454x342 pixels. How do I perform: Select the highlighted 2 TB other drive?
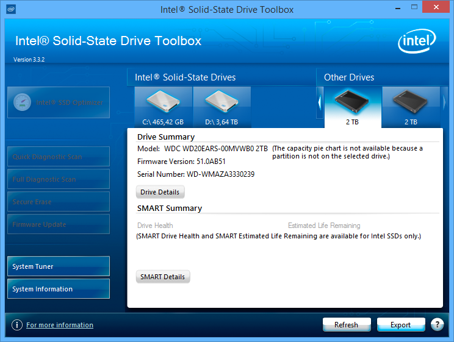click(353, 107)
